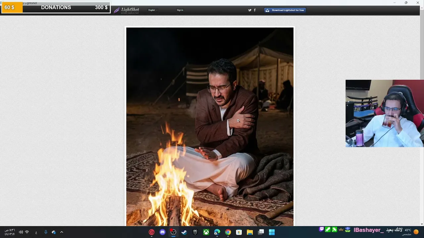Open the Lightshot Twitter page icon
424x238 pixels.
pyautogui.click(x=250, y=10)
